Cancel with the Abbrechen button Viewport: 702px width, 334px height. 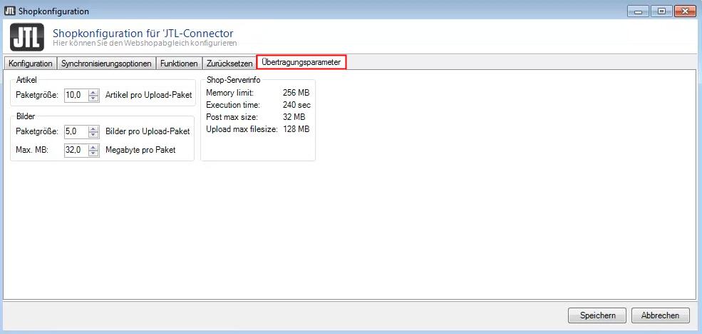[661, 315]
